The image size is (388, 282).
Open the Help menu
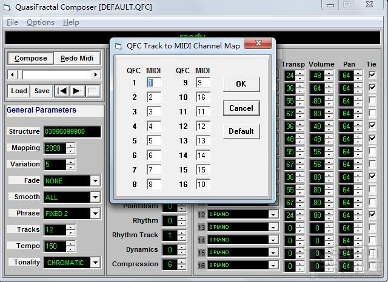71,22
